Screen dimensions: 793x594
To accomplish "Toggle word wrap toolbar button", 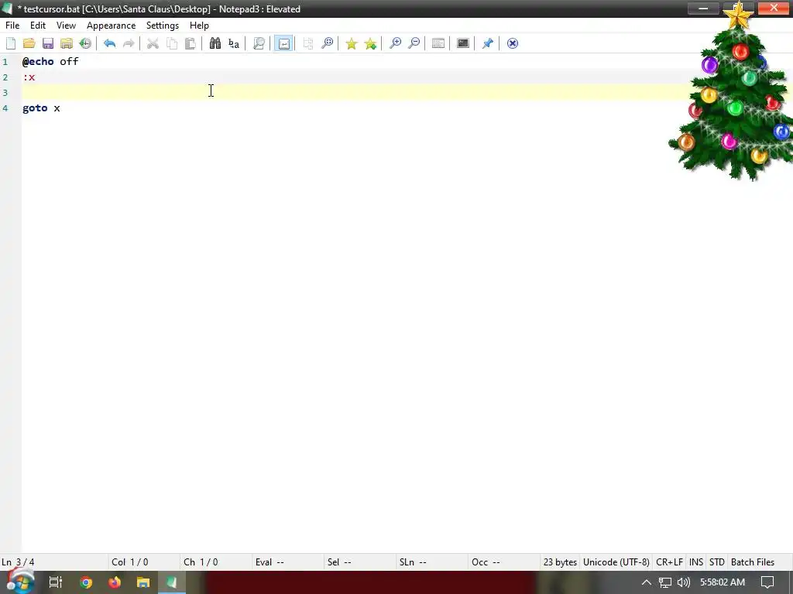I will click(x=283, y=43).
